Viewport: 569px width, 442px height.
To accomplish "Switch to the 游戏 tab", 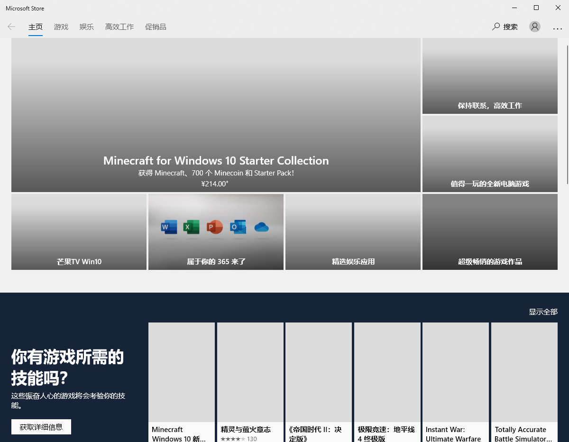I will pos(61,27).
